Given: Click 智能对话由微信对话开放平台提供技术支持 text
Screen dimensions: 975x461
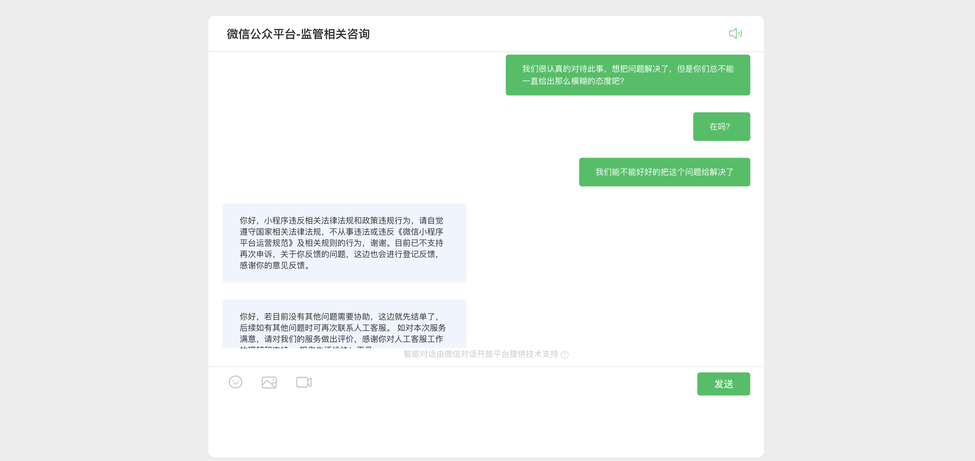Looking at the screenshot, I should coord(480,354).
